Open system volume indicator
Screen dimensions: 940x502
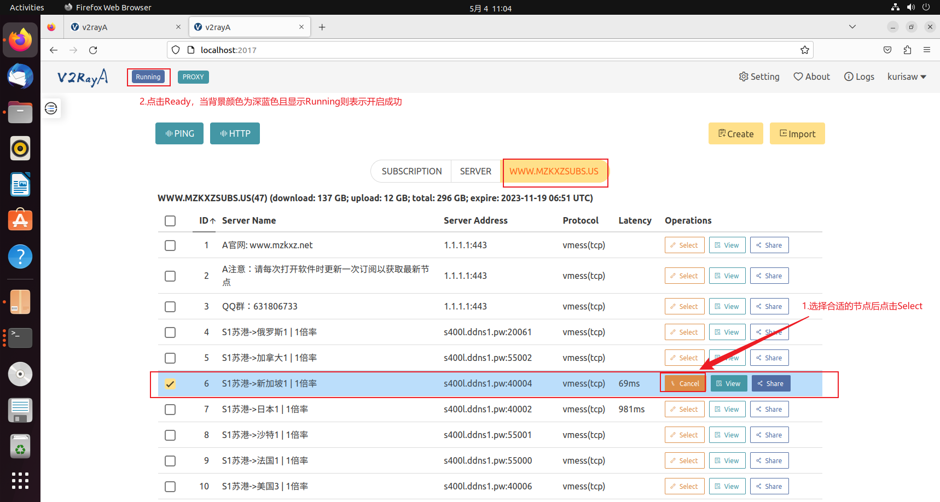(x=911, y=7)
